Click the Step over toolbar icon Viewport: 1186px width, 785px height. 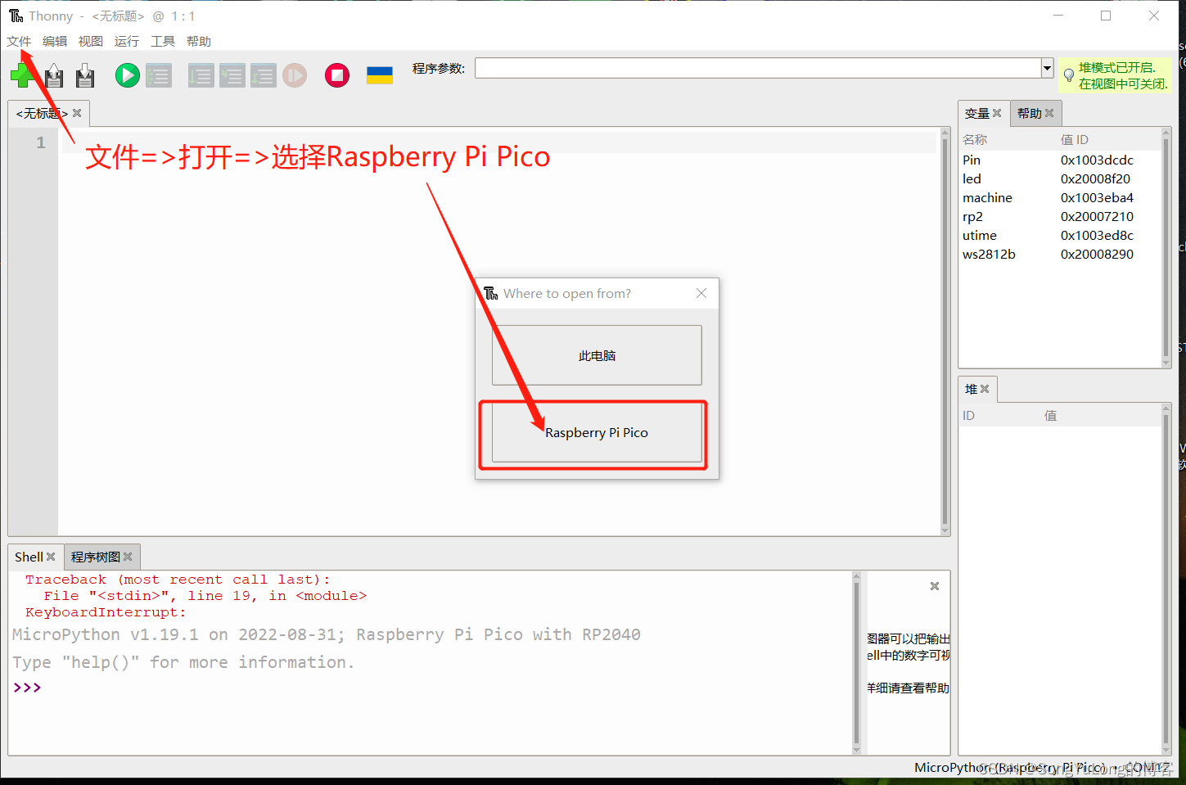pos(201,75)
